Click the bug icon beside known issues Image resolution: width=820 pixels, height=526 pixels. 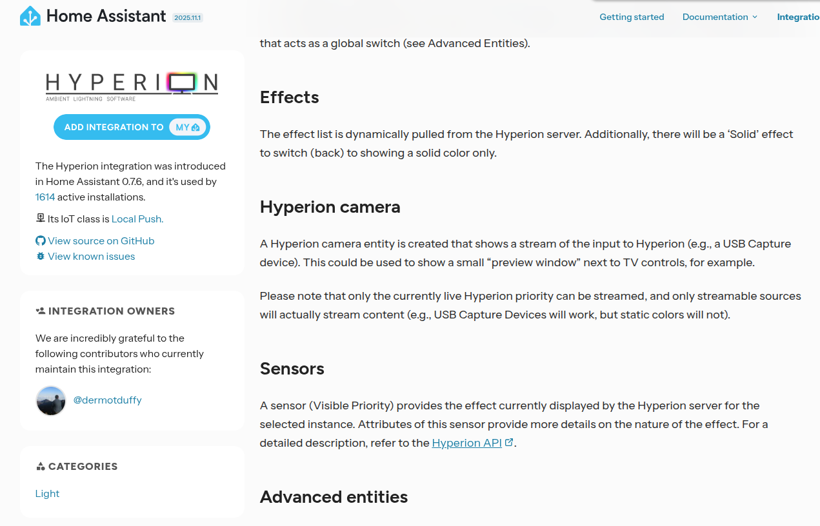pyautogui.click(x=41, y=256)
